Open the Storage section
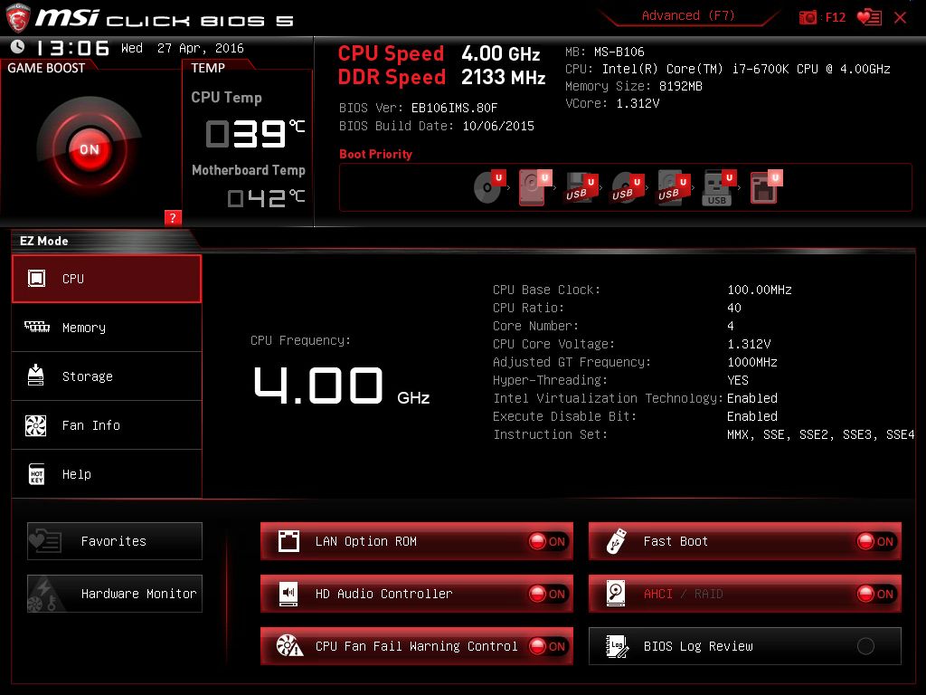This screenshot has height=695, width=926. pyautogui.click(x=107, y=376)
